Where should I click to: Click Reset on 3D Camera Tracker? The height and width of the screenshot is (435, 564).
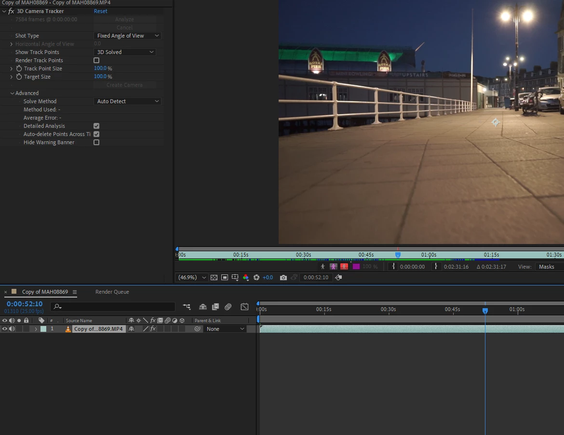click(100, 11)
